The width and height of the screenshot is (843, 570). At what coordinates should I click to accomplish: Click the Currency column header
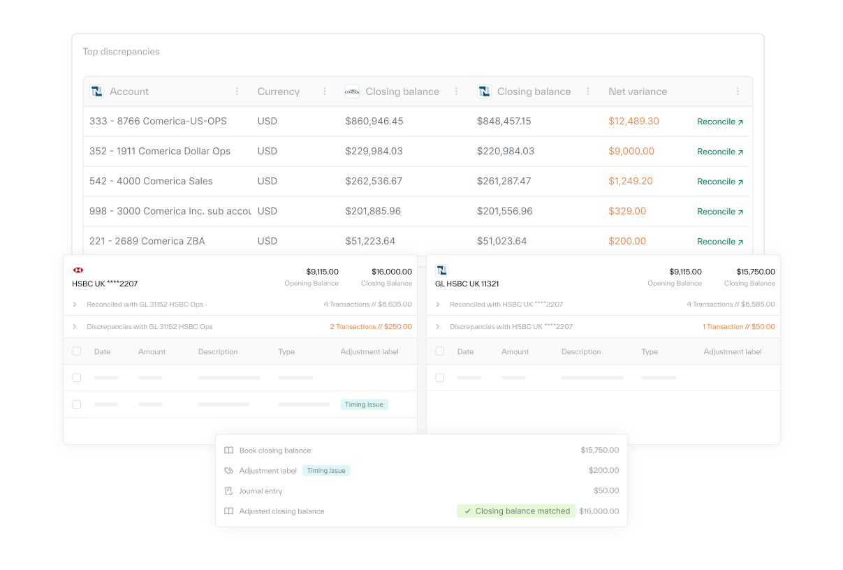[279, 92]
